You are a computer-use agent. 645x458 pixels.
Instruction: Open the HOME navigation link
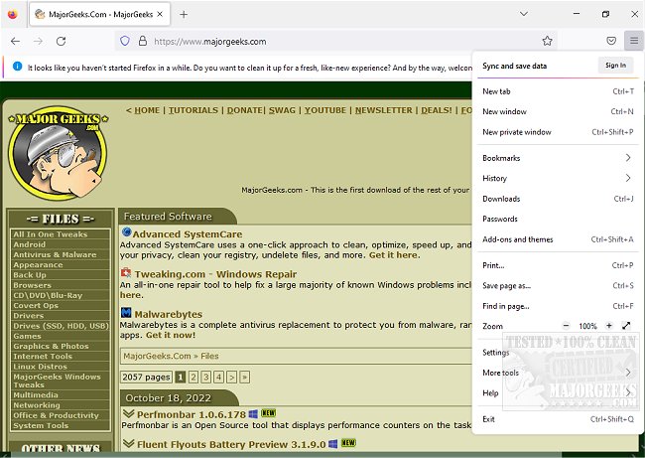pos(147,110)
